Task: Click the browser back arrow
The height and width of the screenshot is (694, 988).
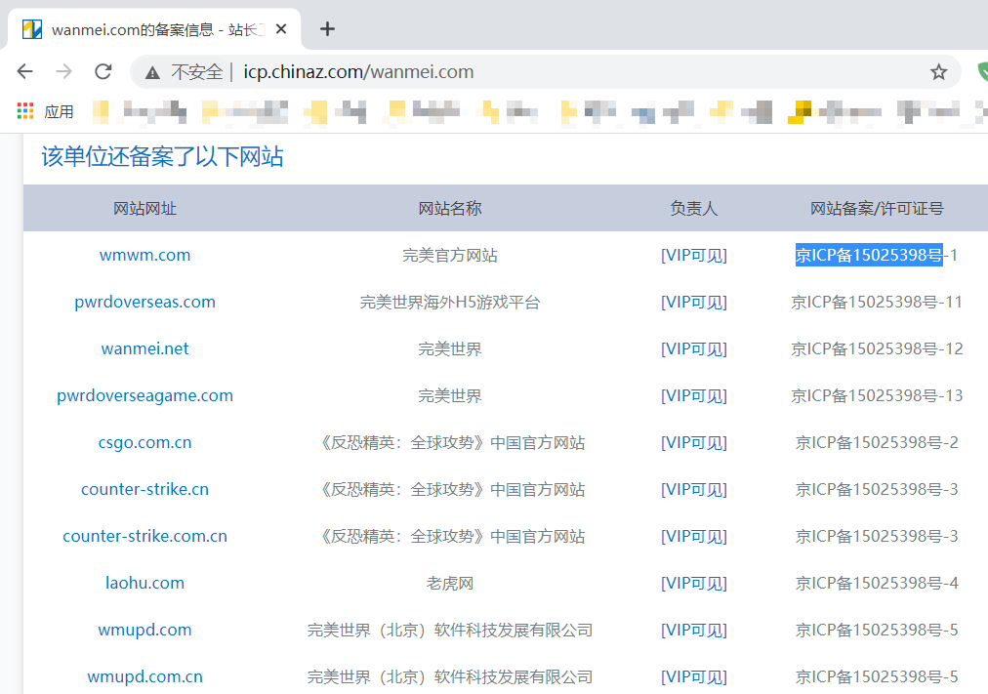Action: tap(24, 72)
